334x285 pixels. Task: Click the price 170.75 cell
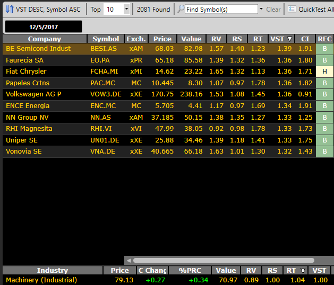click(162, 94)
